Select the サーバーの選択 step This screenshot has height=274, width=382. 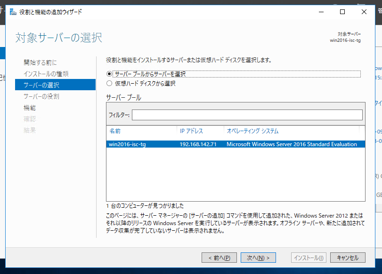tap(55, 85)
